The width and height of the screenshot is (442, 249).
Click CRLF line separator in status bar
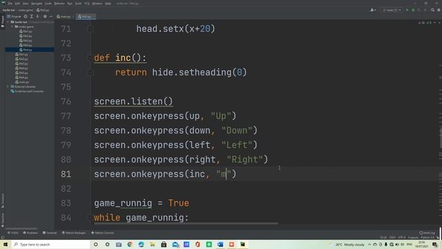coord(392,237)
